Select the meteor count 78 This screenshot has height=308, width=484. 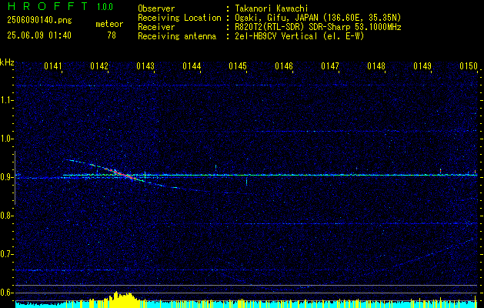click(112, 35)
